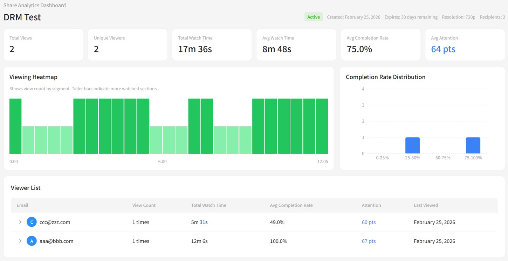The image size is (508, 261).
Task: Open the 60 pts attention details for ccc@zzz.com
Action: coord(369,222)
